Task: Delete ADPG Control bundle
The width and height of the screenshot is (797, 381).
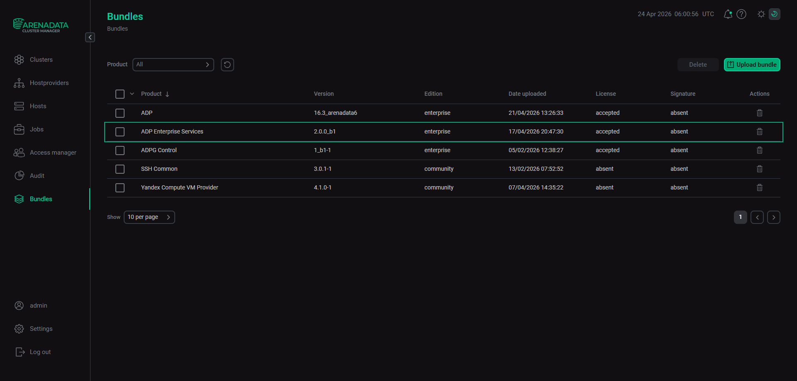Action: point(760,150)
